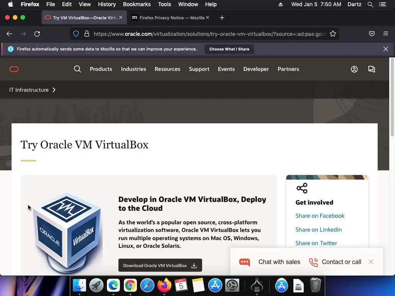The height and width of the screenshot is (296, 395).
Task: Open the View menu
Action: point(84,4)
